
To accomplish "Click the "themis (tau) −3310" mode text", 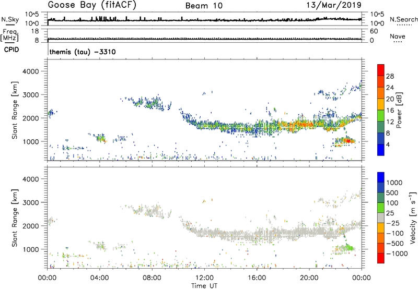I will [x=83, y=52].
